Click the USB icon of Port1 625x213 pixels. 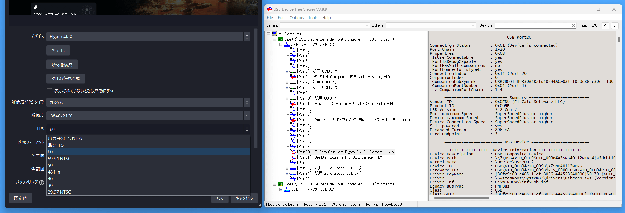coord(293,50)
